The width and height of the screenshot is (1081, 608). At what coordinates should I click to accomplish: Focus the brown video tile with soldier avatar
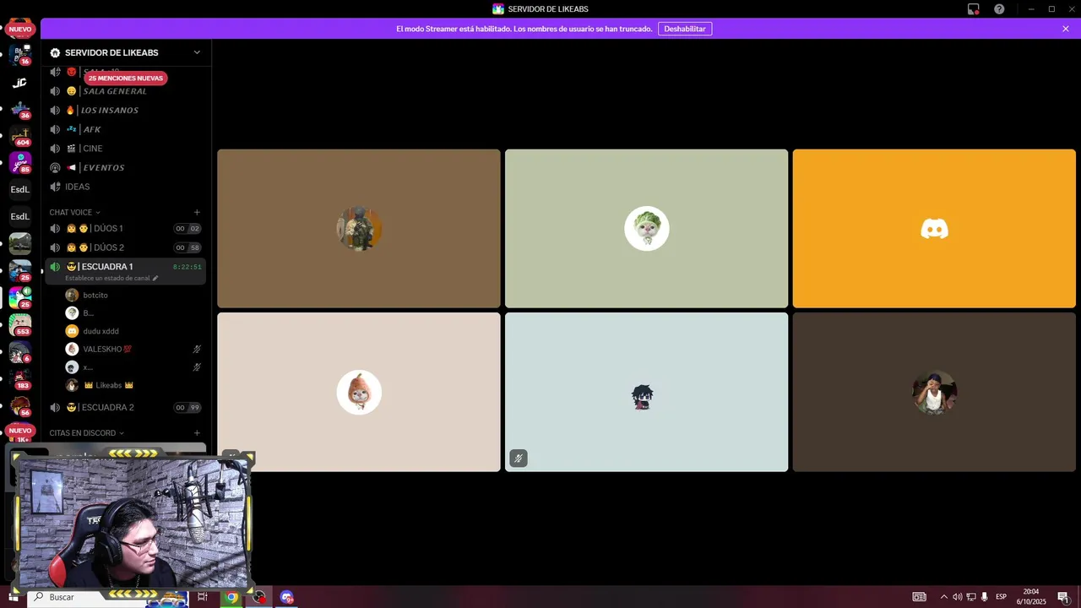(x=359, y=229)
